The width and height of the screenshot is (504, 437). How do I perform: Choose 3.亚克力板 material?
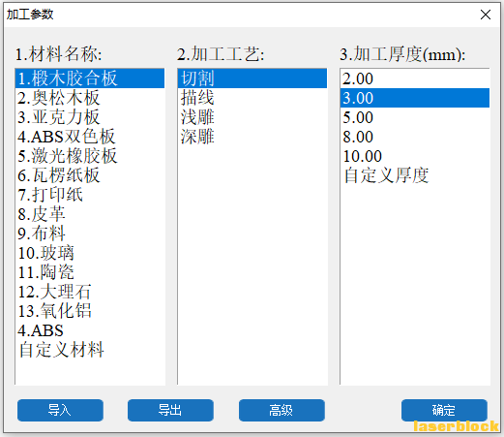90,117
